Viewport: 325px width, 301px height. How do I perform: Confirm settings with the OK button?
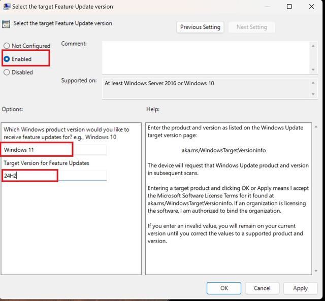224,288
